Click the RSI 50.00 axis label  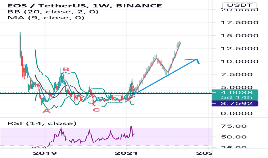click(x=234, y=137)
